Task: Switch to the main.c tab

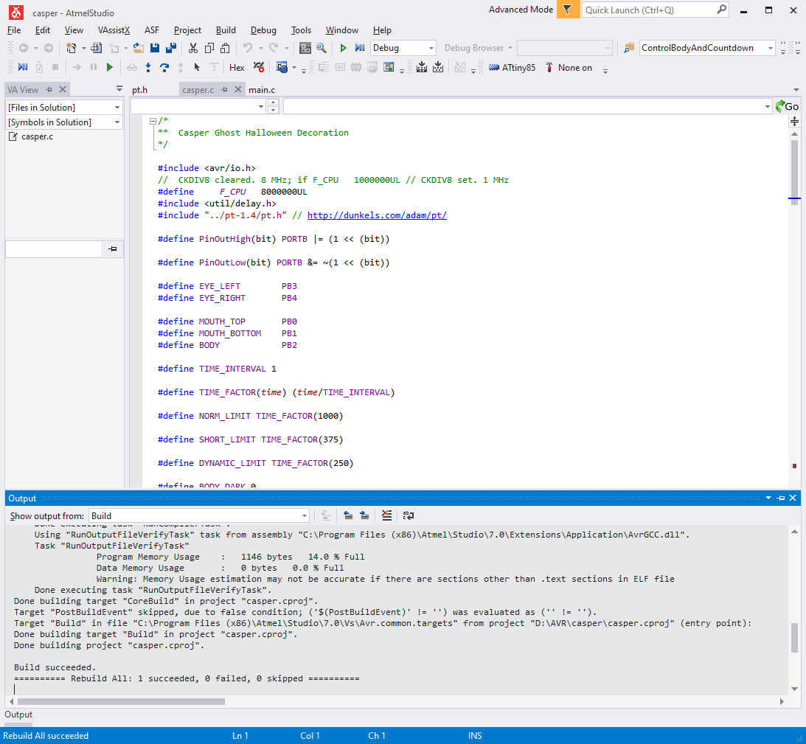Action: (x=262, y=90)
